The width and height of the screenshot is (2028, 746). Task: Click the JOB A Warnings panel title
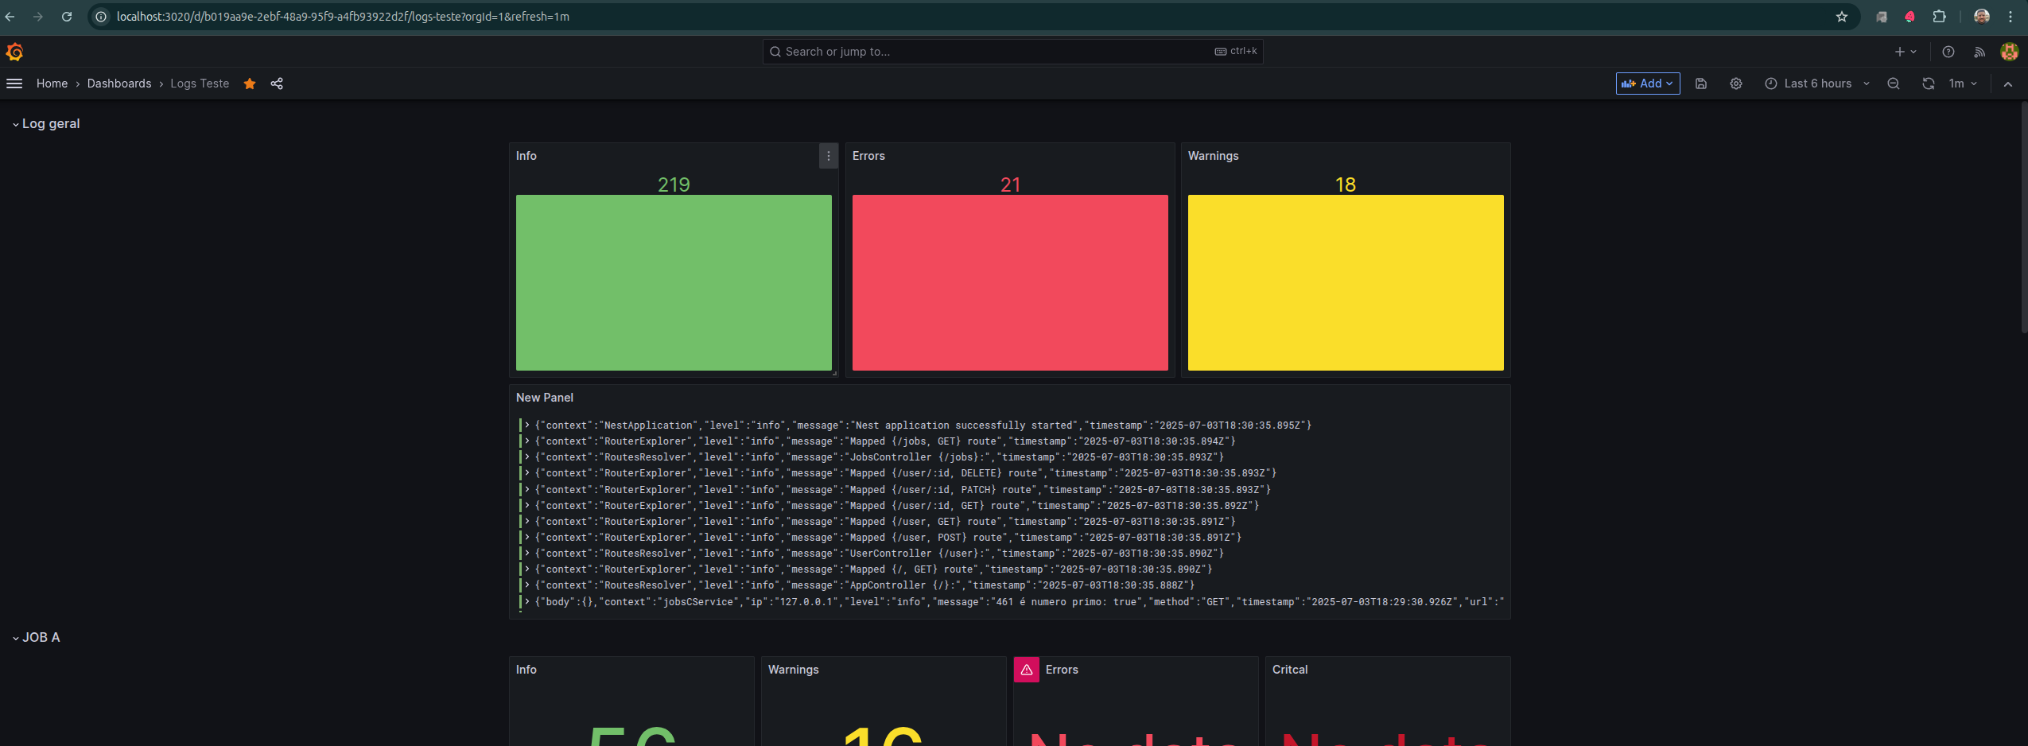793,670
